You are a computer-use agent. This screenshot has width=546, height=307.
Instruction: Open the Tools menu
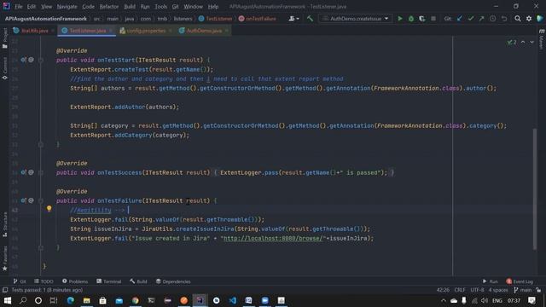click(160, 6)
